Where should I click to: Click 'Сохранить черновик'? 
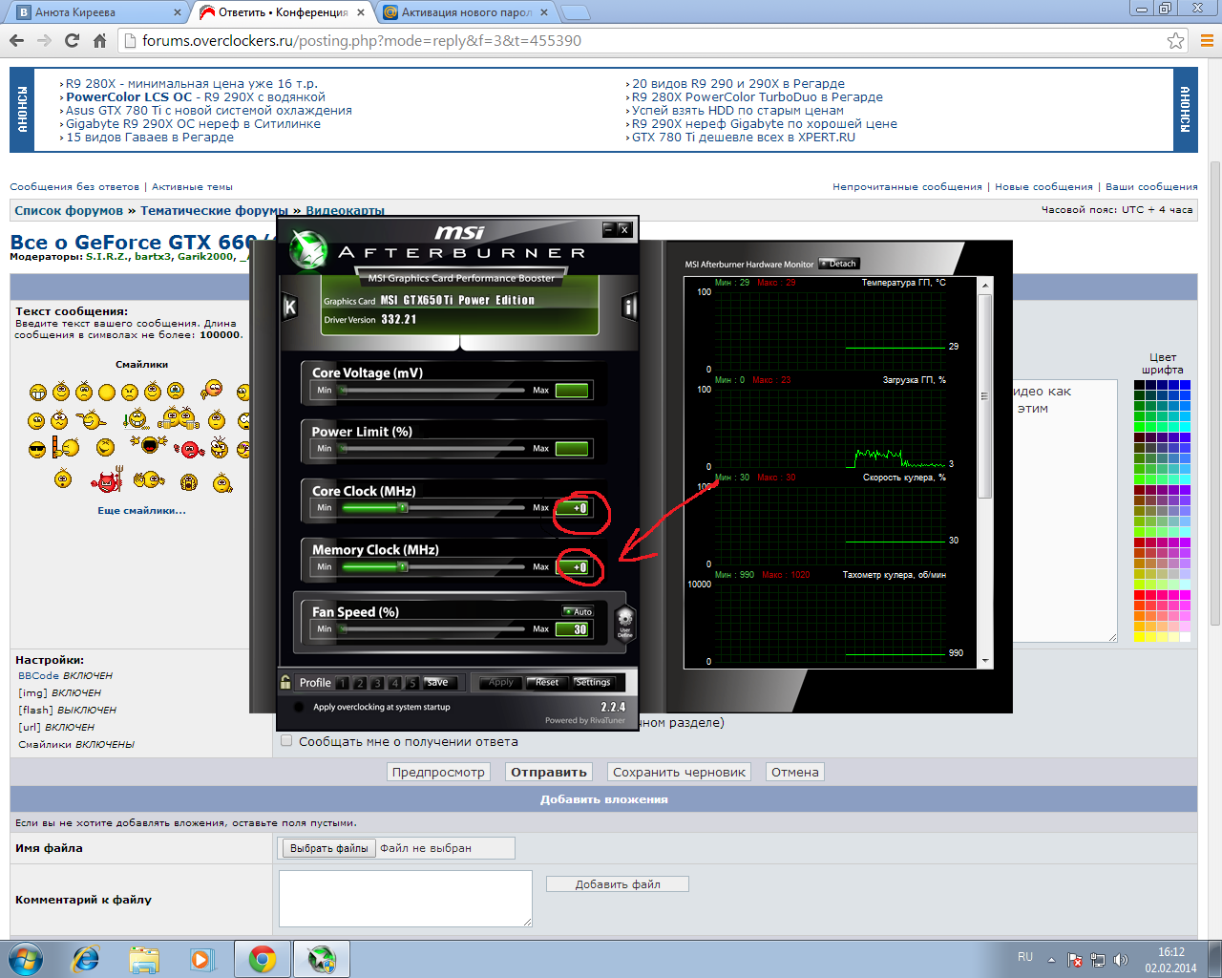pos(679,772)
